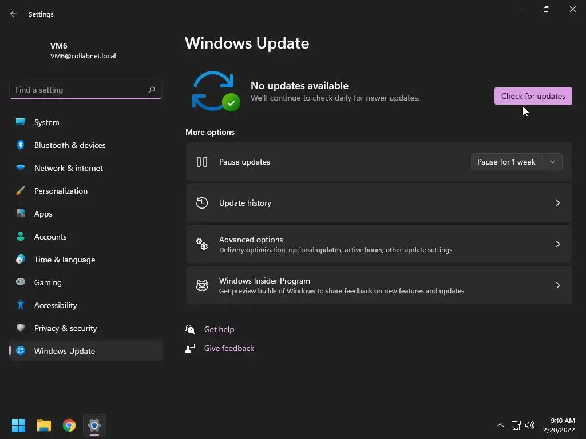Click the Give feedback icon
The width and height of the screenshot is (586, 439).
(190, 348)
